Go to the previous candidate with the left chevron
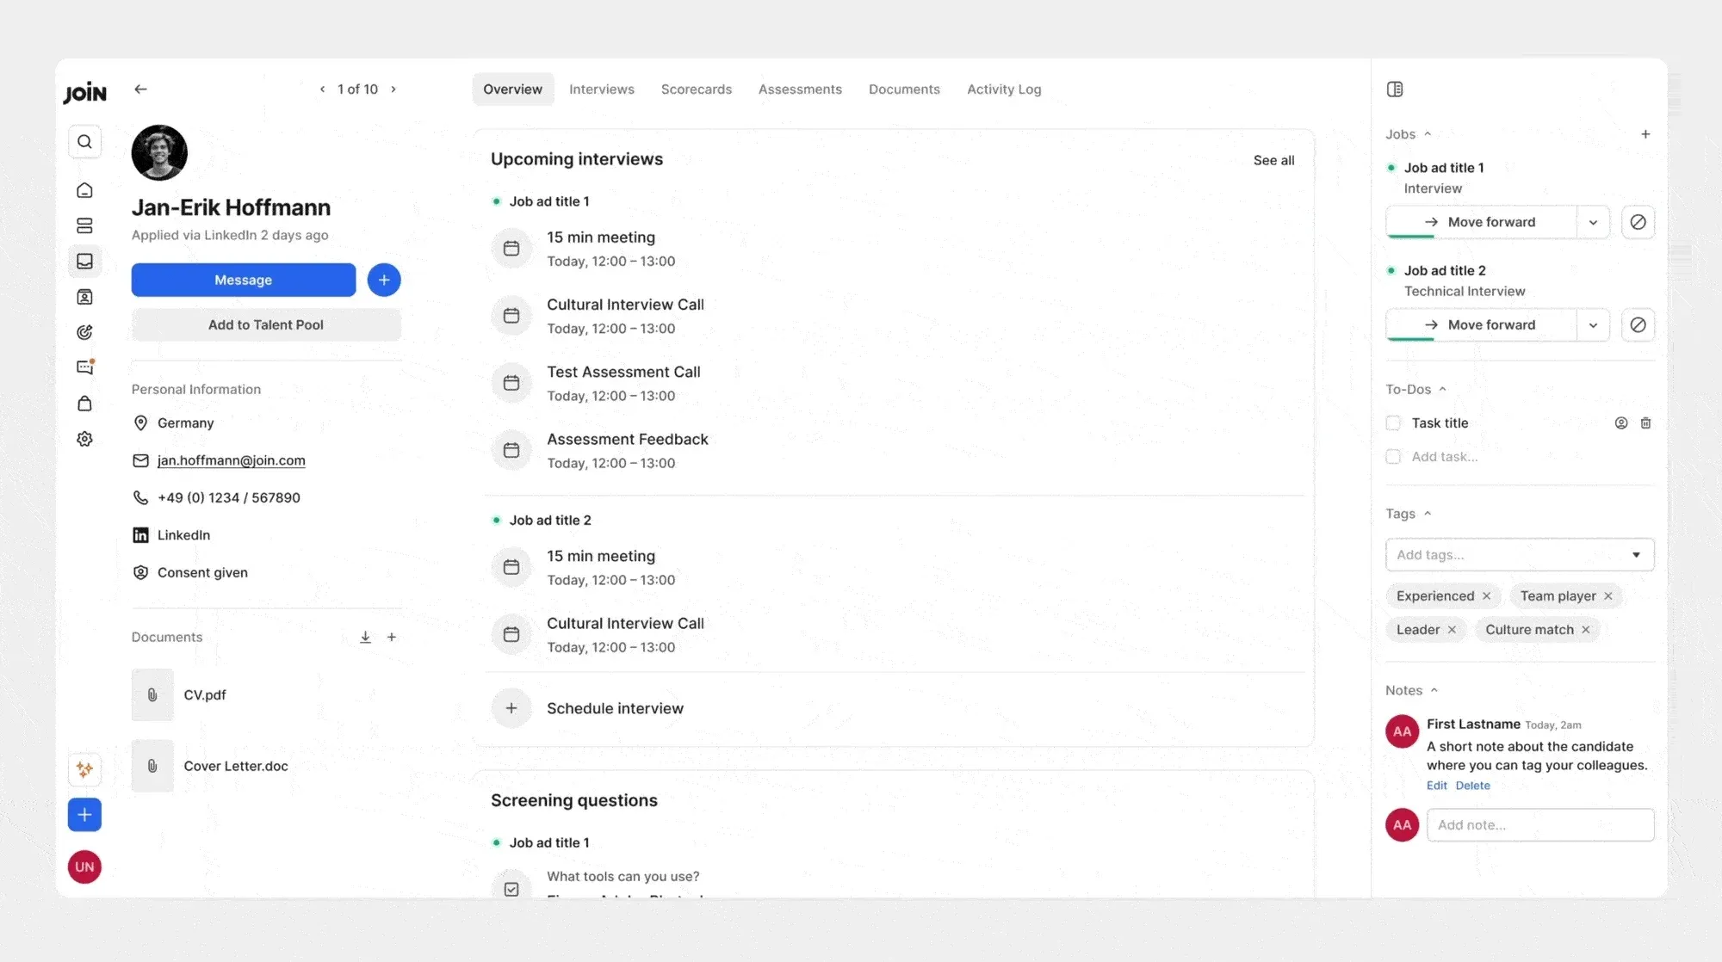 (x=322, y=89)
